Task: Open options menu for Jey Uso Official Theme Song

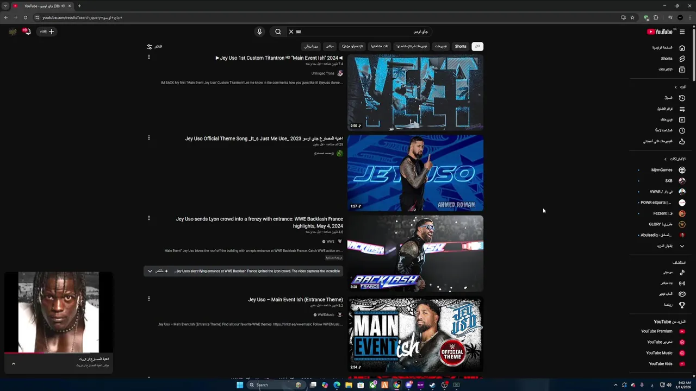Action: pos(148,138)
